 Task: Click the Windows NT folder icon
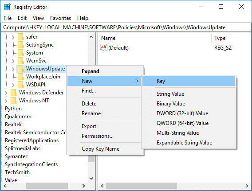[13, 101]
